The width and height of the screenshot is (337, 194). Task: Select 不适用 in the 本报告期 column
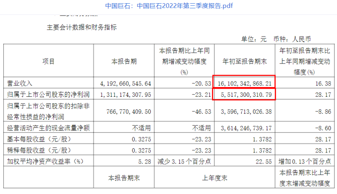click(141, 128)
